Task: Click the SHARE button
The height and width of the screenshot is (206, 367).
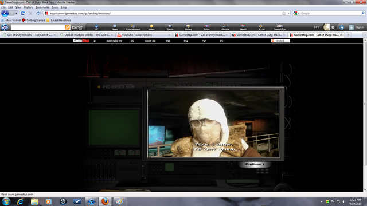Action: [280, 41]
